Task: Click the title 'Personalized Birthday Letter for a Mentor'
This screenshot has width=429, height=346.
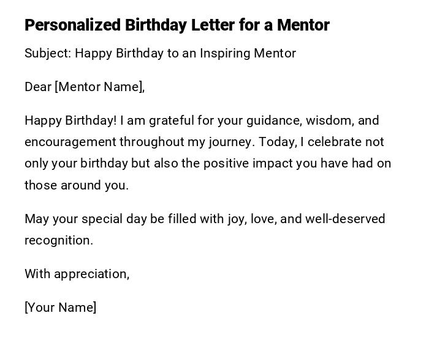Action: click(177, 25)
